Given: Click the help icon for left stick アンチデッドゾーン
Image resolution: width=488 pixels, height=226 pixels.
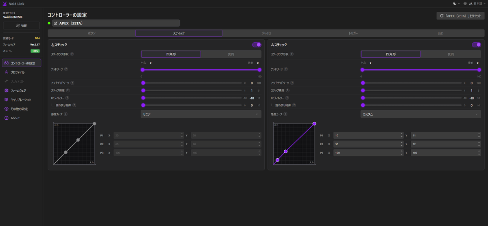Looking at the screenshot, I should pos(72,83).
